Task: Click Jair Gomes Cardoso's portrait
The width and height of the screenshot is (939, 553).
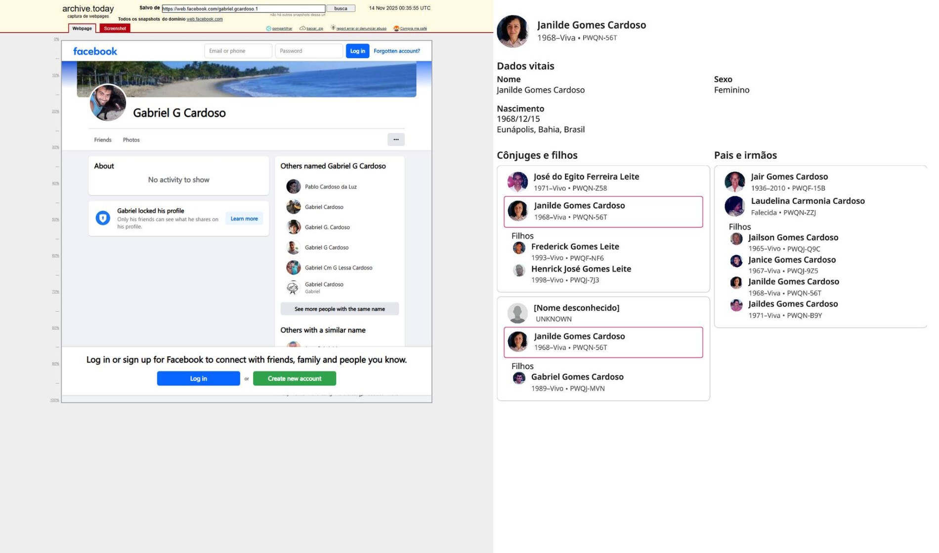Action: tap(734, 182)
